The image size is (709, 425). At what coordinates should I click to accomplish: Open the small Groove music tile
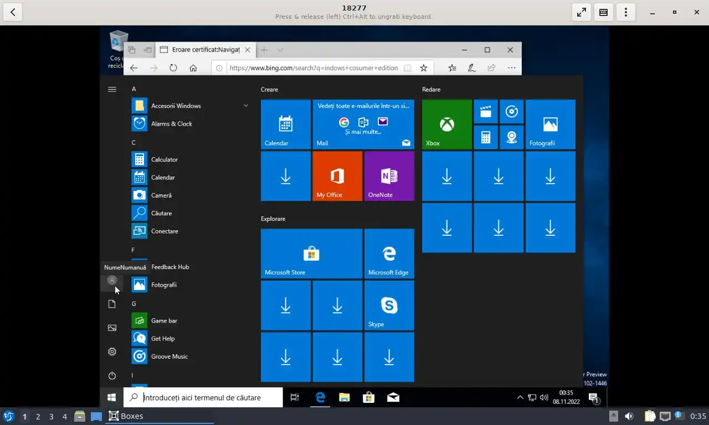coord(512,112)
